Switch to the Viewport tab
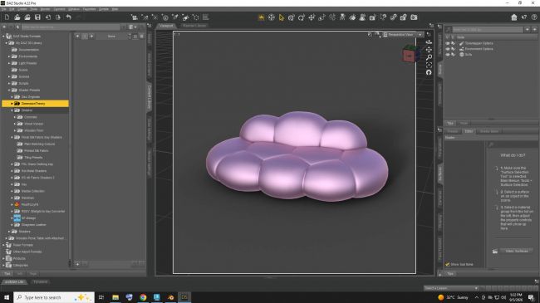The width and height of the screenshot is (540, 303). [166, 26]
